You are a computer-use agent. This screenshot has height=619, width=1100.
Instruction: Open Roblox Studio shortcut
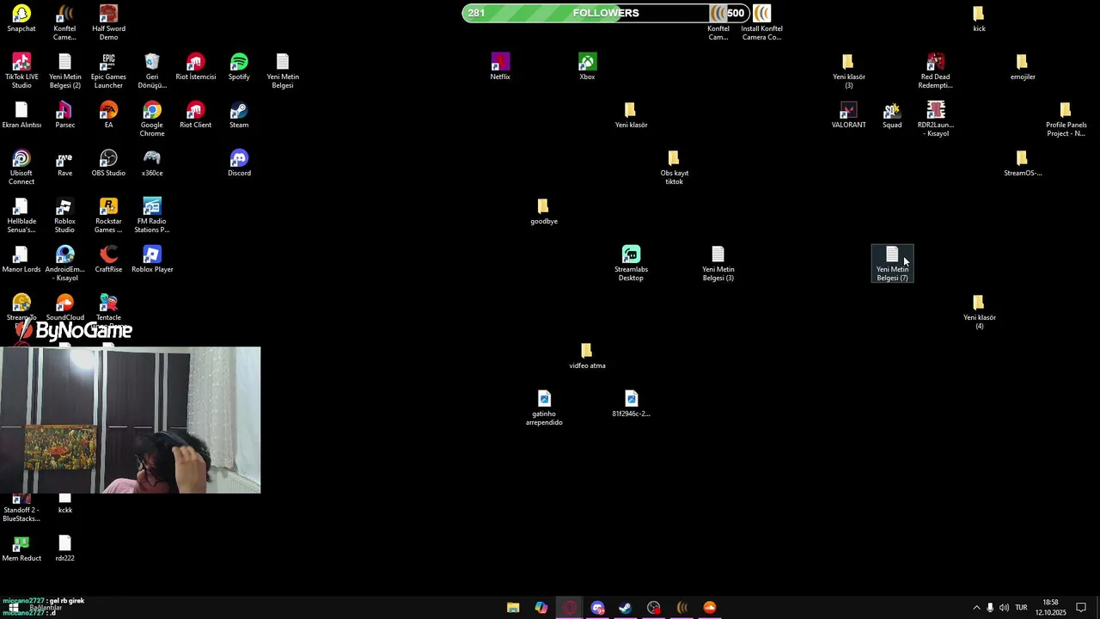click(64, 216)
